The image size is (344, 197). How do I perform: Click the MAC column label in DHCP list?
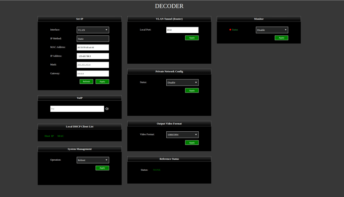pos(60,136)
